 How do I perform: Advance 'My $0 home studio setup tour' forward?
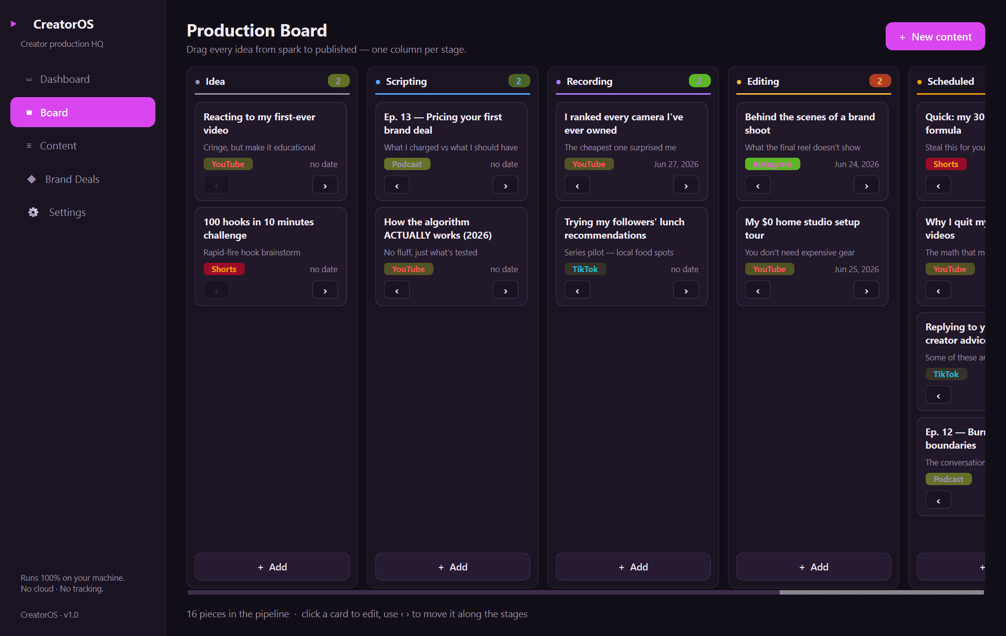866,290
